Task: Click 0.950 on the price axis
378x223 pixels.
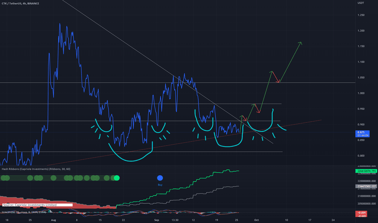Action: pyautogui.click(x=361, y=109)
